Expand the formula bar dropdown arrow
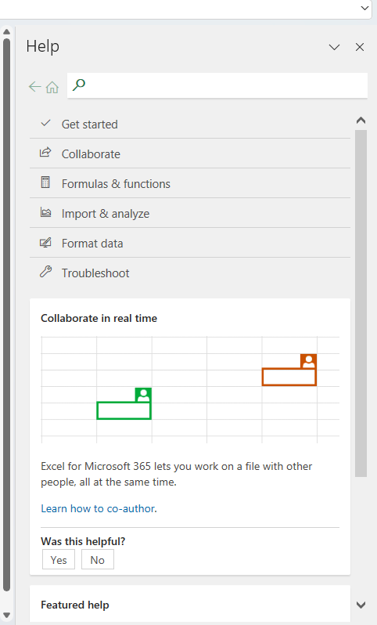This screenshot has height=625, width=377. 364,8
